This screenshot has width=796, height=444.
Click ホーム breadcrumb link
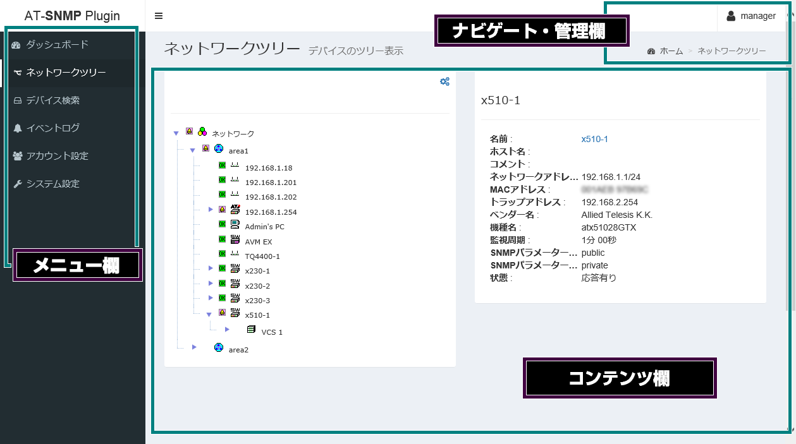pos(671,51)
